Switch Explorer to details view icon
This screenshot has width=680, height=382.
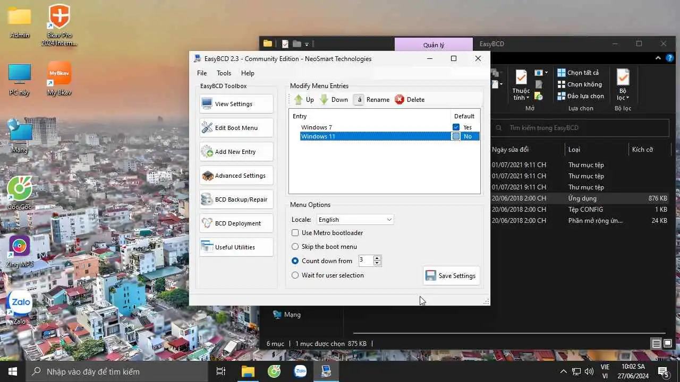657,344
